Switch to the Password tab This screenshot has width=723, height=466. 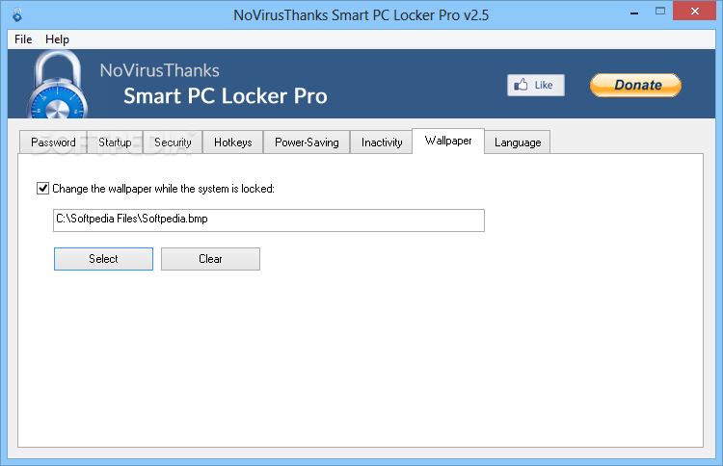tap(53, 142)
